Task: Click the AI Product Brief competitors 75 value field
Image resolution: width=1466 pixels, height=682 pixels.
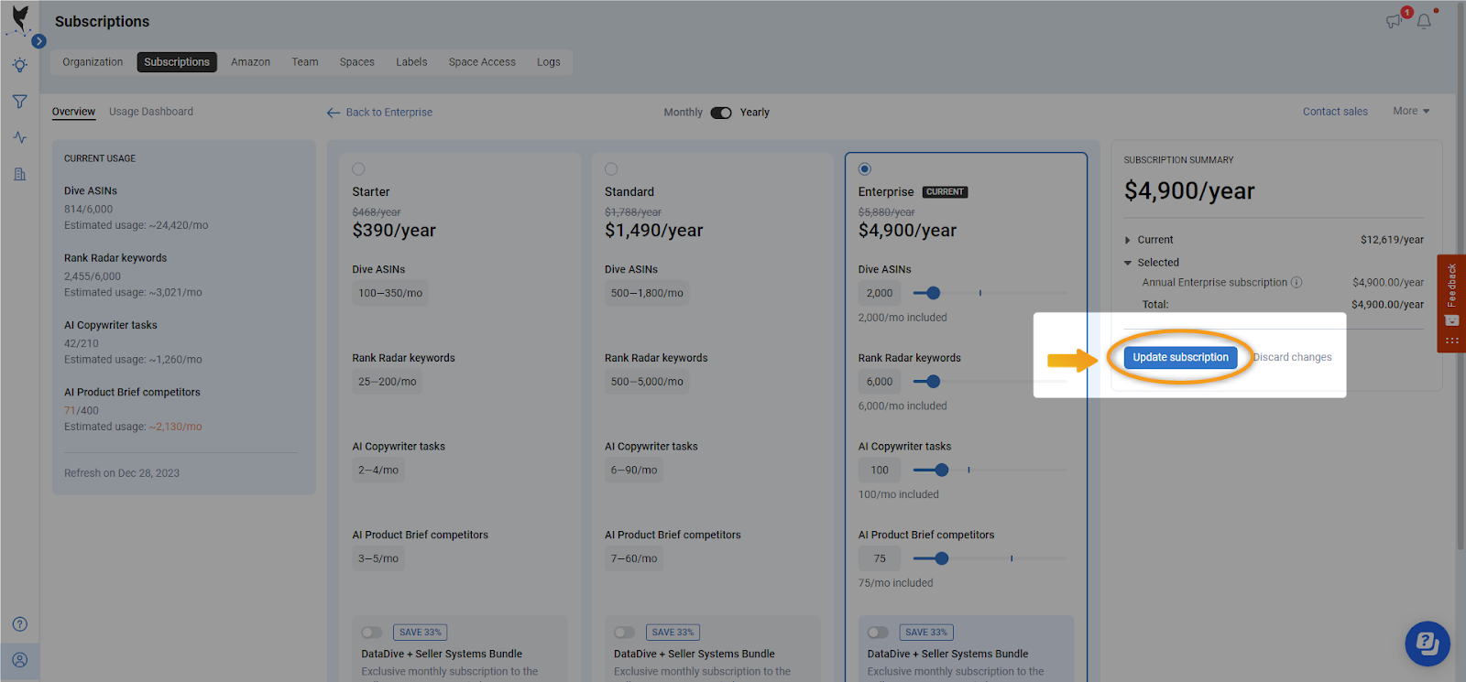Action: point(880,558)
